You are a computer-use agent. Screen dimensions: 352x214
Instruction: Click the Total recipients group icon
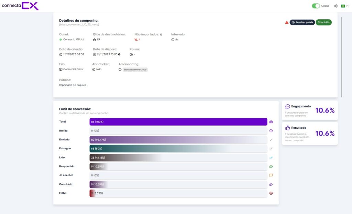point(271,122)
